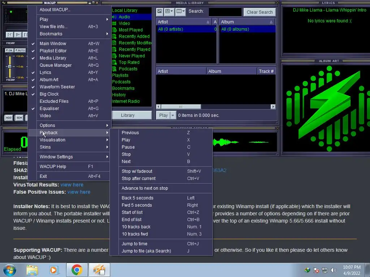Toggle the Lyrics window
The width and height of the screenshot is (370, 277).
pyautogui.click(x=70, y=72)
